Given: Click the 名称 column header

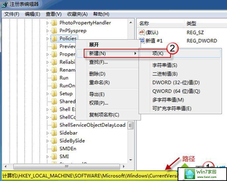Looking at the screenshot, I should [x=160, y=23].
